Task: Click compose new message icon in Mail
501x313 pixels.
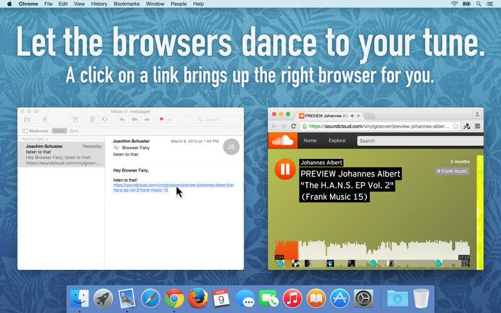Action: [x=44, y=120]
